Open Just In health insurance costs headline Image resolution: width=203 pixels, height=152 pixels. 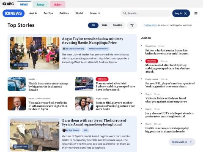167,130
